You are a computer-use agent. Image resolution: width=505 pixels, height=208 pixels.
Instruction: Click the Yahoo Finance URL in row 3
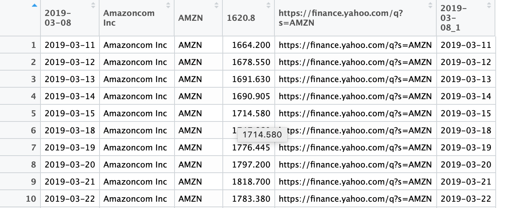click(355, 79)
